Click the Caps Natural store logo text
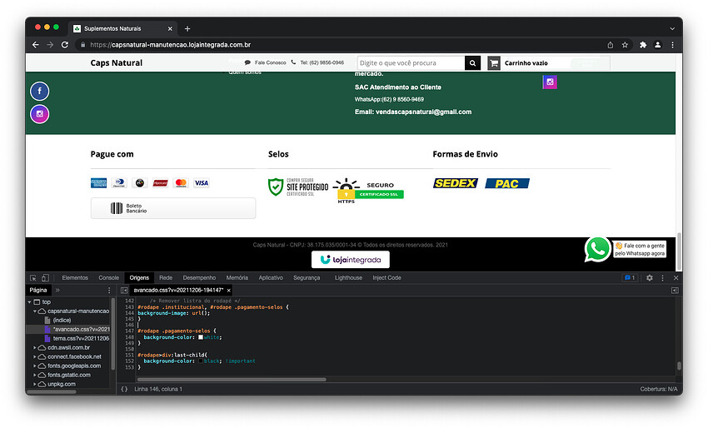This screenshot has height=428, width=708. click(x=116, y=62)
